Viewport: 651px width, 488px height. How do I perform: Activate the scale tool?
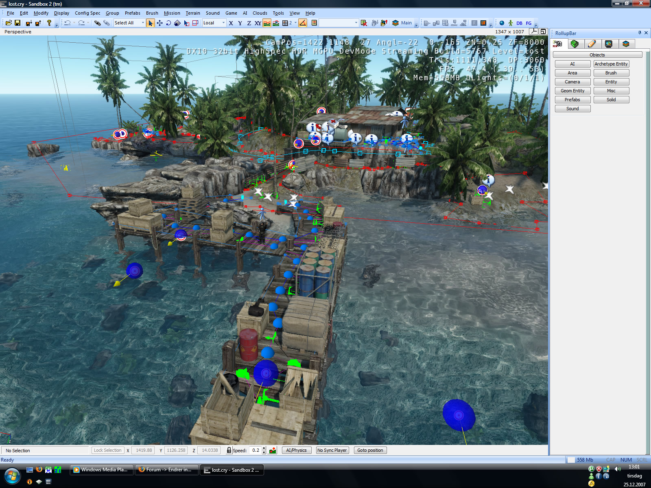[177, 23]
